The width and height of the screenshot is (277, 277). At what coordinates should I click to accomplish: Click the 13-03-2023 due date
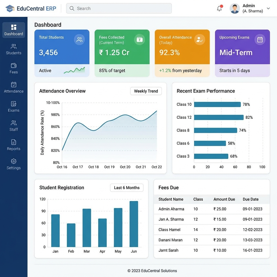click(x=252, y=240)
